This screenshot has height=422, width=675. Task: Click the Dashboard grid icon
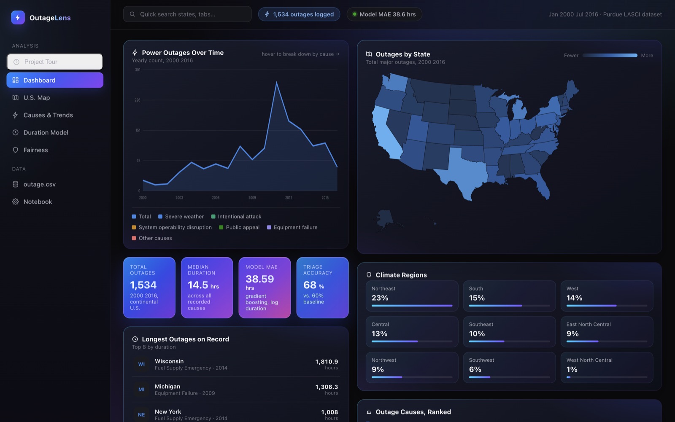point(16,80)
